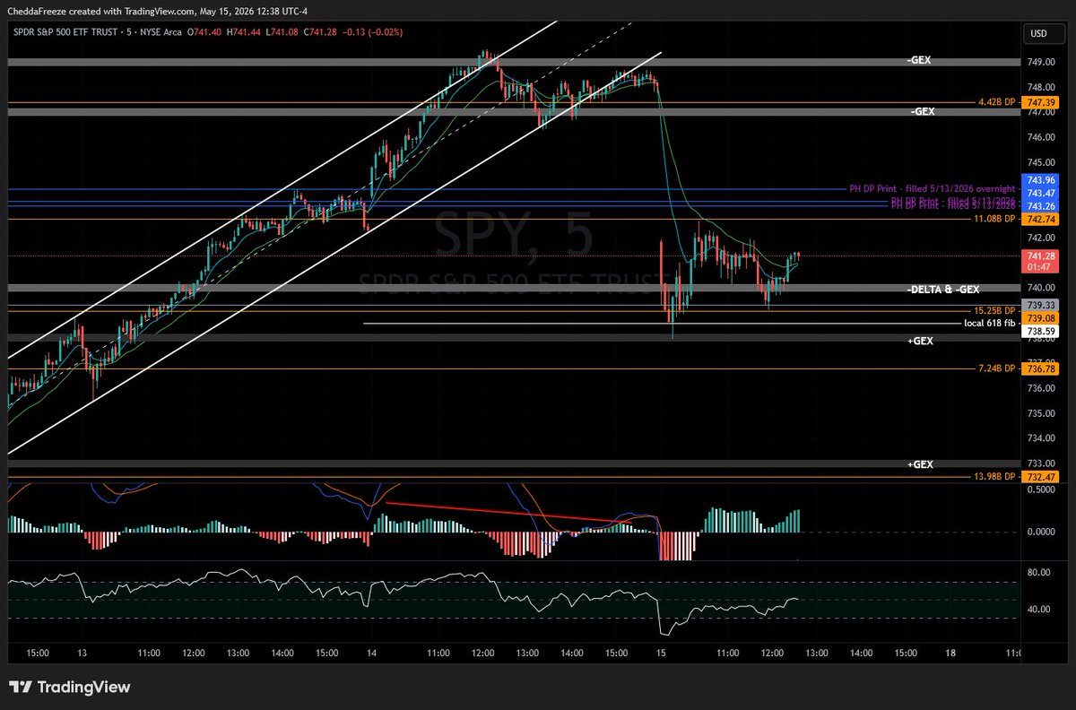Select the -GEX label next to 749.00
Viewport: 1076px width, 710px height.
921,61
